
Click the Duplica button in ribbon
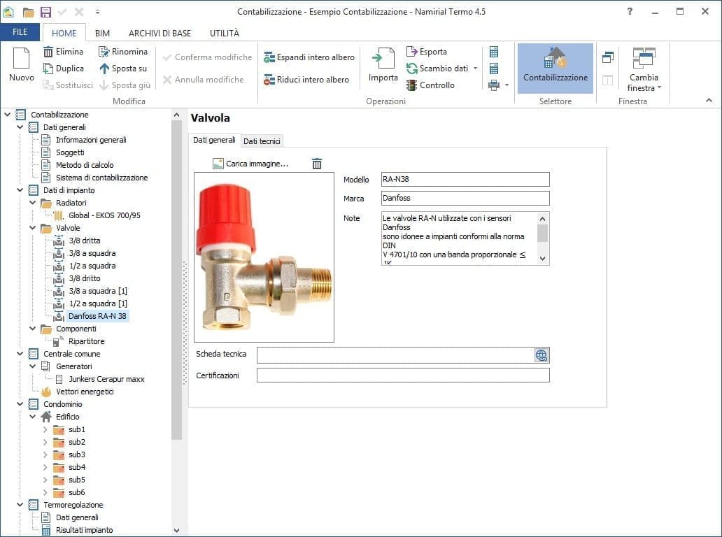coord(63,69)
